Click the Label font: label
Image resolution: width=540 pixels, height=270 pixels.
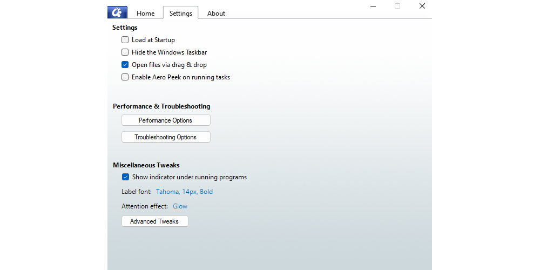tap(137, 192)
